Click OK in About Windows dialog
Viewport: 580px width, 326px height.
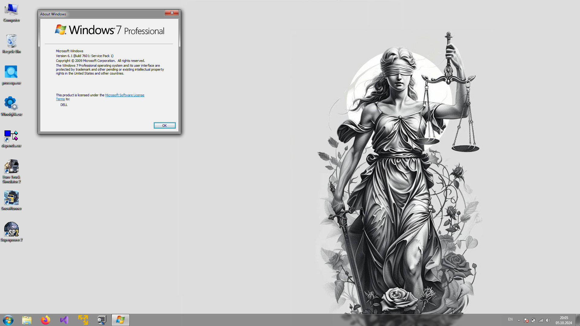[x=164, y=126]
